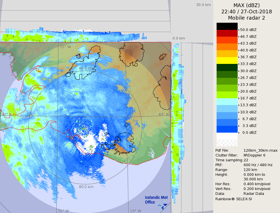Click the lower 80.0 km range label

click(x=86, y=187)
